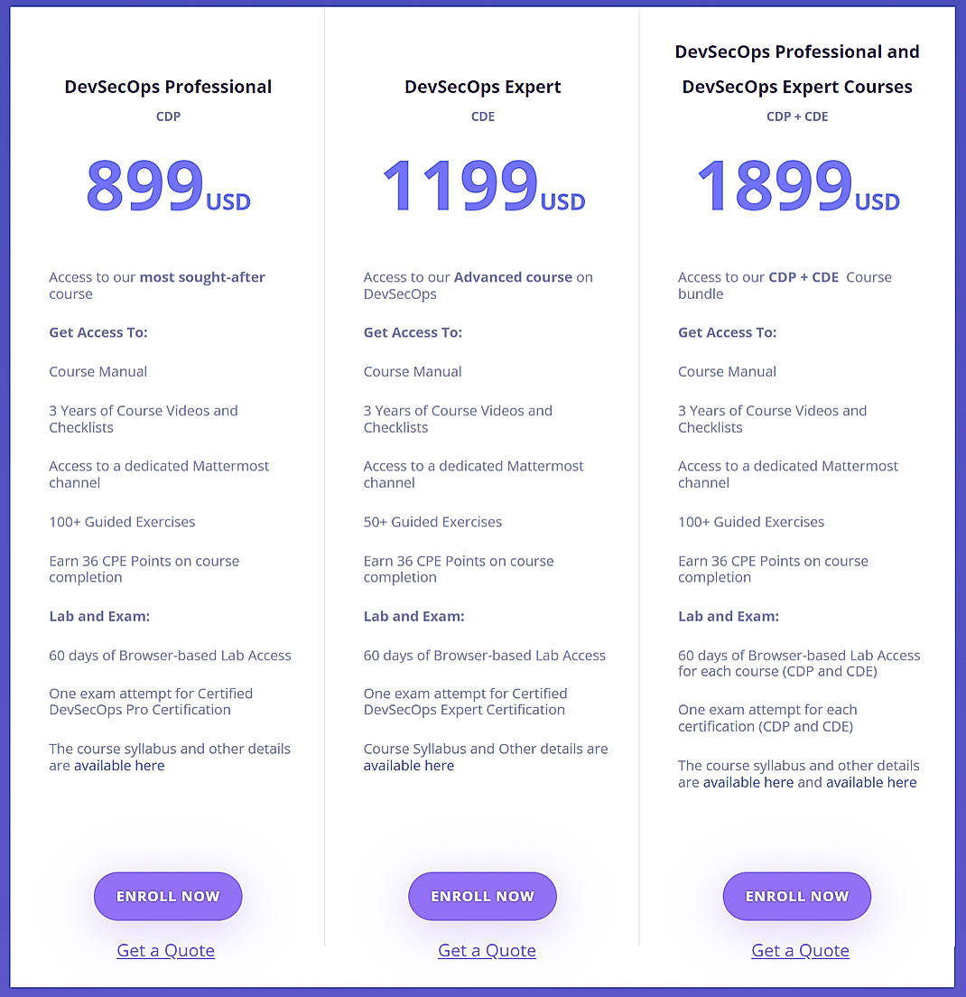Select the DevSecOps Expert card title
The height and width of the screenshot is (997, 966).
pos(482,86)
